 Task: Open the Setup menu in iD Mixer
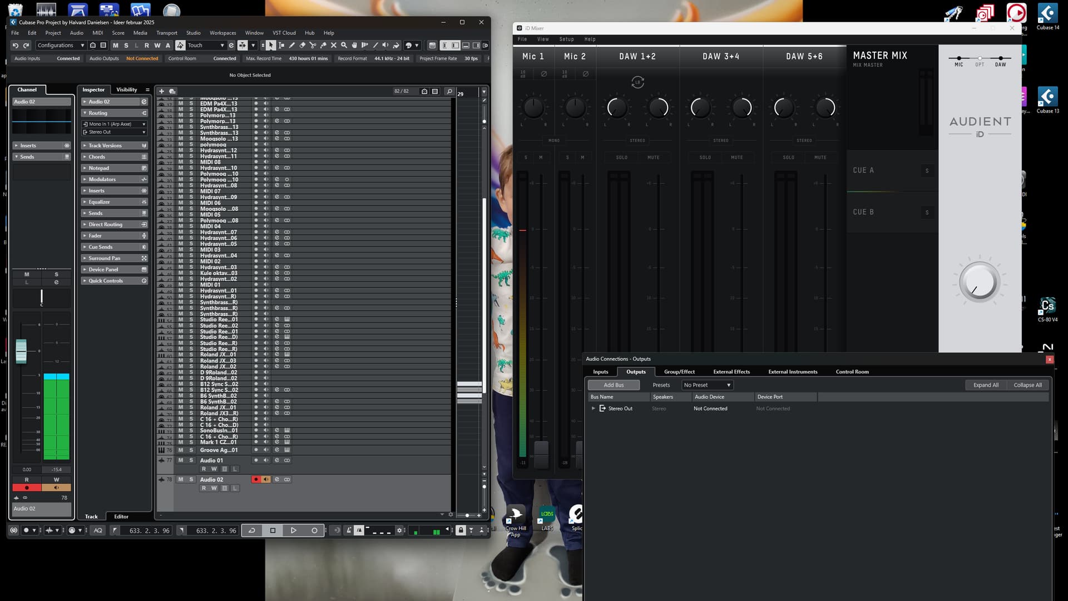click(566, 40)
